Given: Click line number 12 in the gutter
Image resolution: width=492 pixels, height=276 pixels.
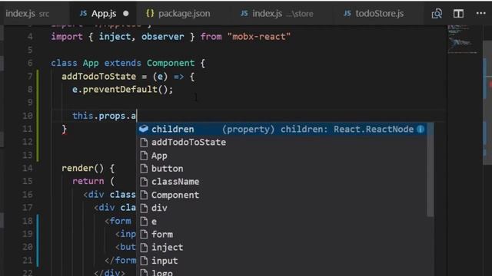Looking at the screenshot, I should (x=28, y=142).
